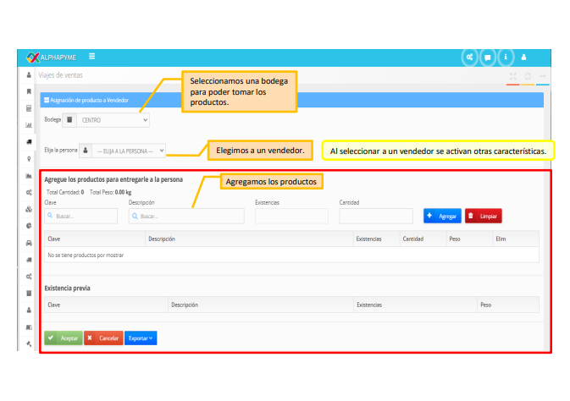Open the user profile icon in header
570x401 pixels.
524,58
